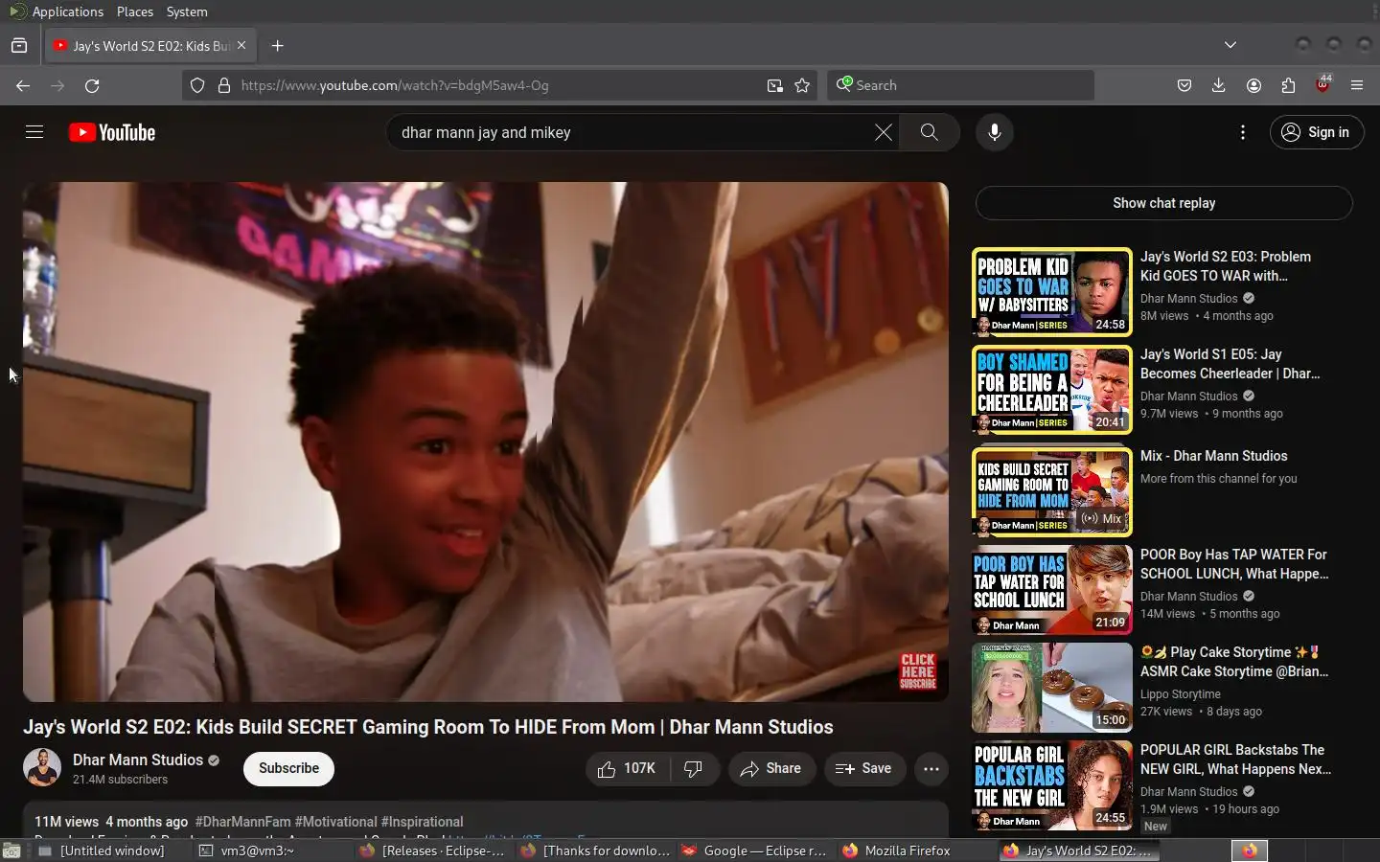Open recent browsing Firefox View icon
Image resolution: width=1380 pixels, height=862 pixels.
[19, 45]
